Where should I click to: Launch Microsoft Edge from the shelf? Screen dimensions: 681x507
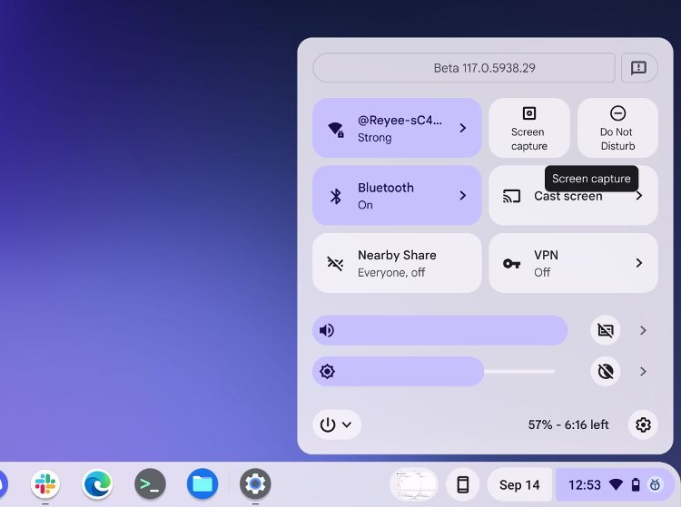point(97,484)
